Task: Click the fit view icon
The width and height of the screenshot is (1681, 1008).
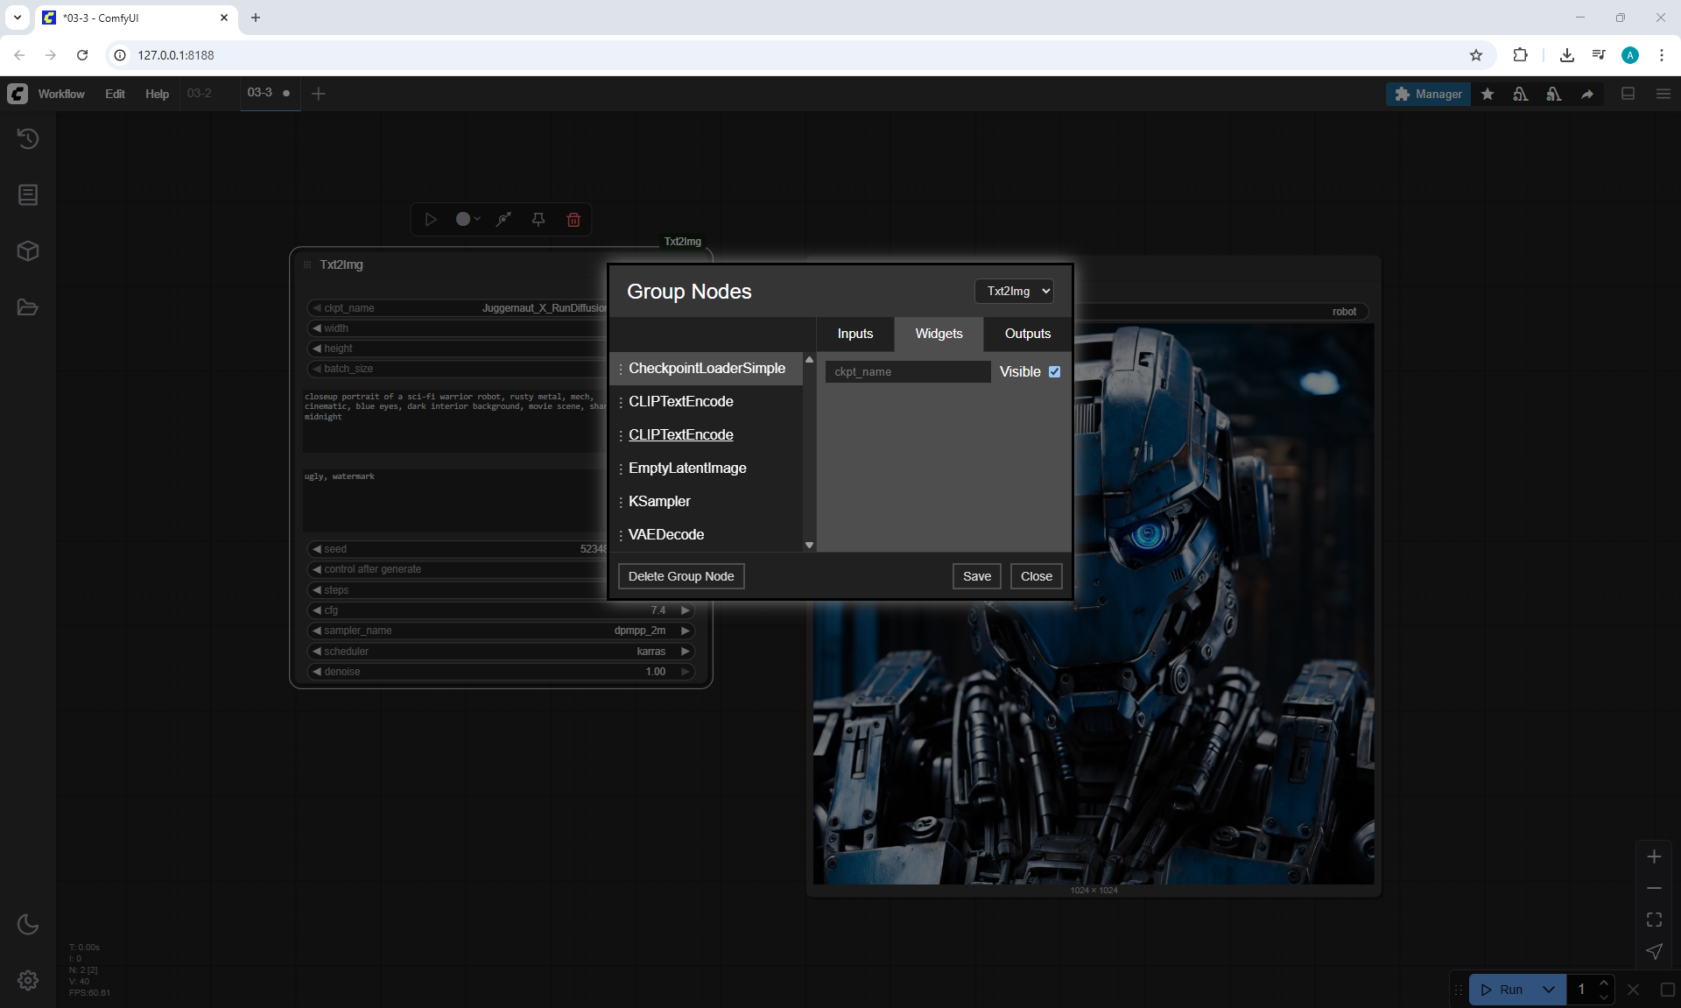Action: (1654, 920)
